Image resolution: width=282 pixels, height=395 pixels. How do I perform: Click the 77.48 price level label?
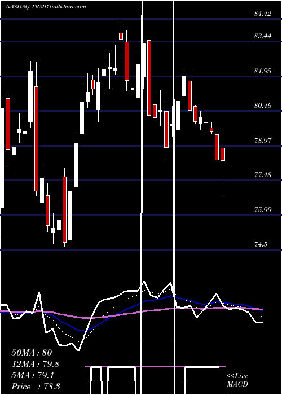click(x=263, y=174)
